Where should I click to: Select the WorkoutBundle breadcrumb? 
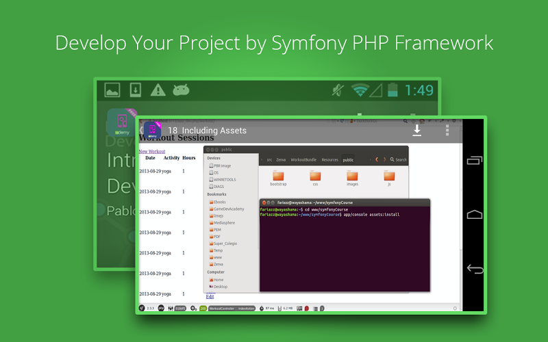click(303, 160)
